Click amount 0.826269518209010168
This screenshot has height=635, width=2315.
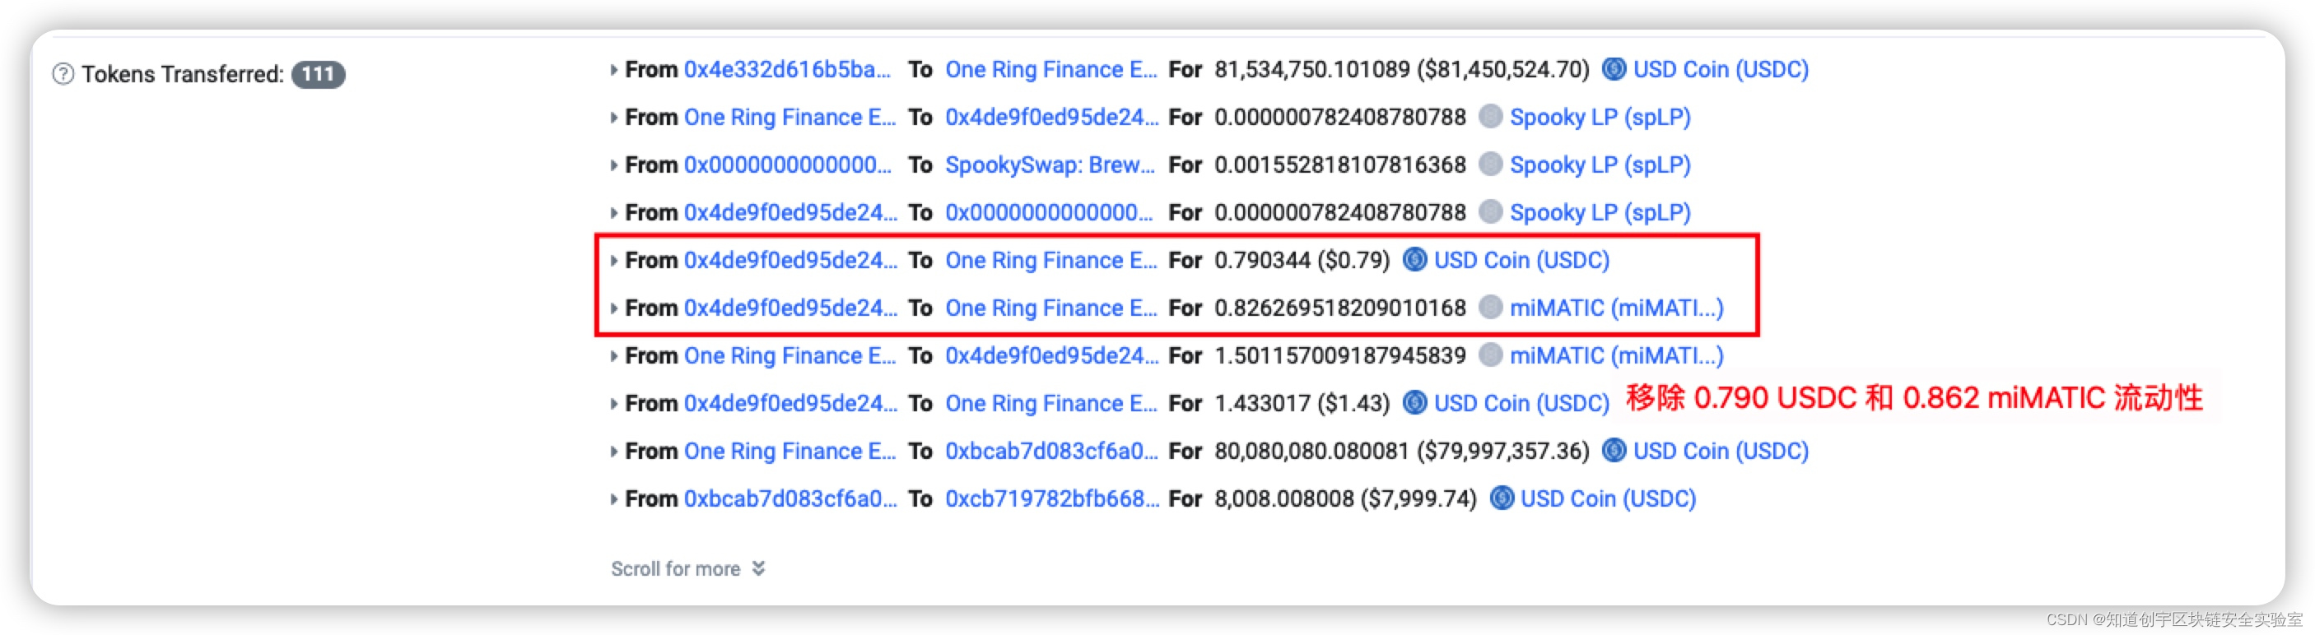click(x=1340, y=307)
